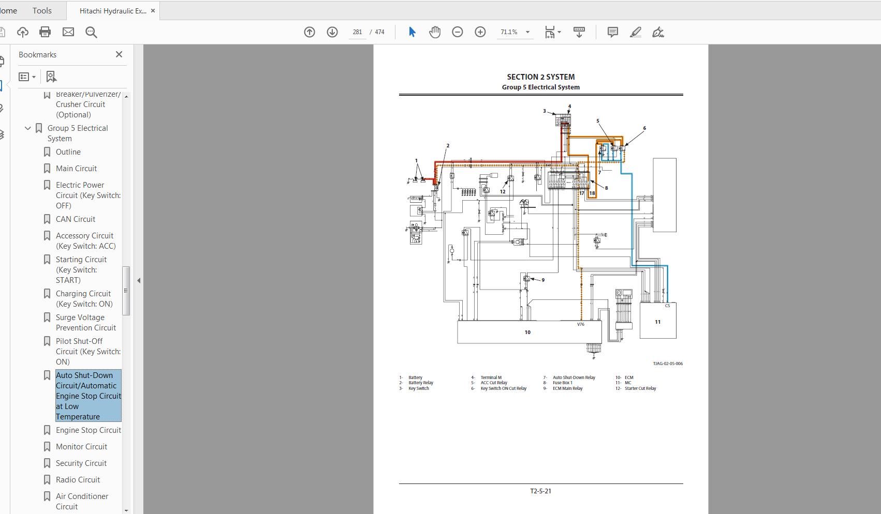Zoom in using the plus icon

[480, 32]
